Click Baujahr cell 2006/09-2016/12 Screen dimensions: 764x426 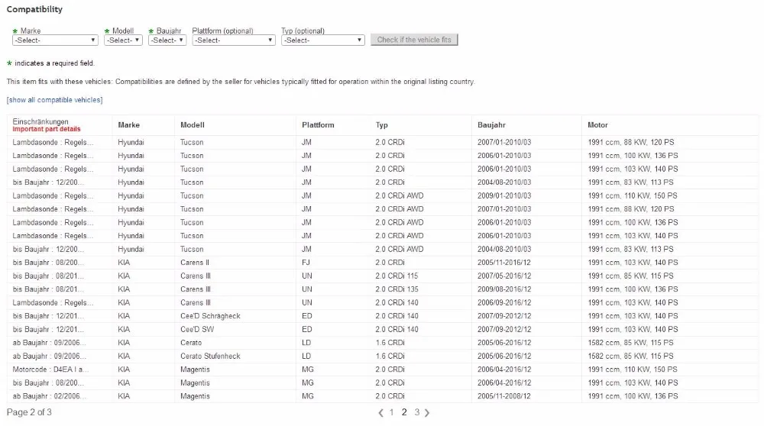503,302
